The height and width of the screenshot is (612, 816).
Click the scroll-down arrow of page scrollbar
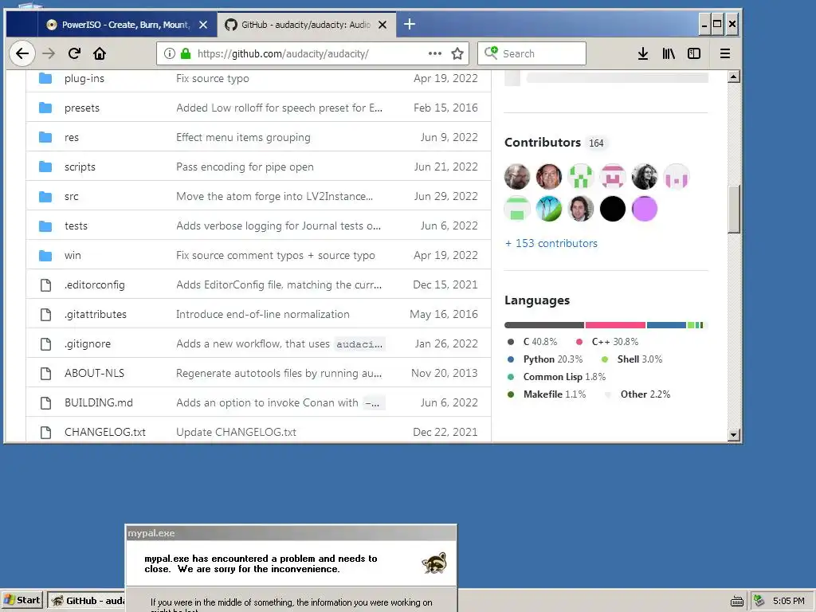[734, 434]
